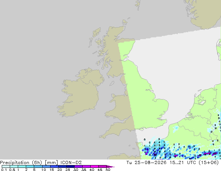Image resolution: width=221 pixels, height=171 pixels.
Task: Click the '30' legend scale label
Action: (76, 170)
